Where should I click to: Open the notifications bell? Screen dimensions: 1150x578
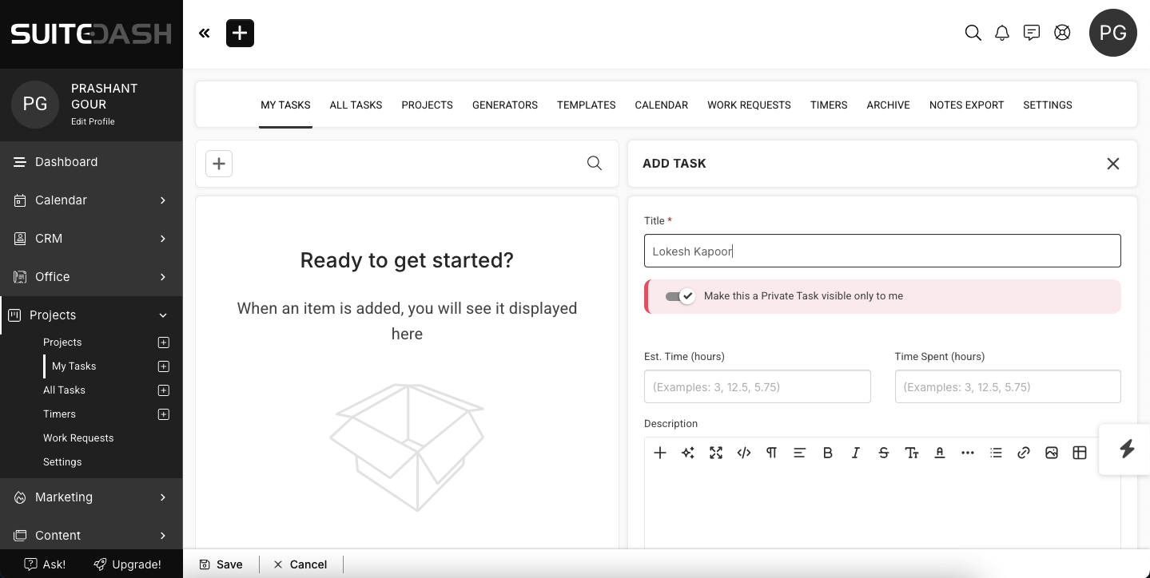1002,34
